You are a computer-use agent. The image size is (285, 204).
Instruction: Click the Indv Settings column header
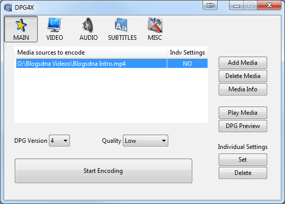coord(187,53)
